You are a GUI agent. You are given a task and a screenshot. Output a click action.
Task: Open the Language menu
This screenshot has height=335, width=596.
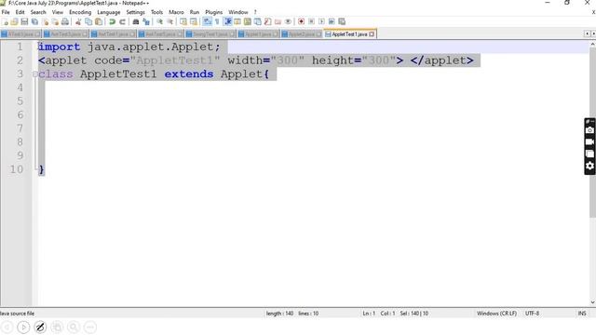pyautogui.click(x=108, y=12)
